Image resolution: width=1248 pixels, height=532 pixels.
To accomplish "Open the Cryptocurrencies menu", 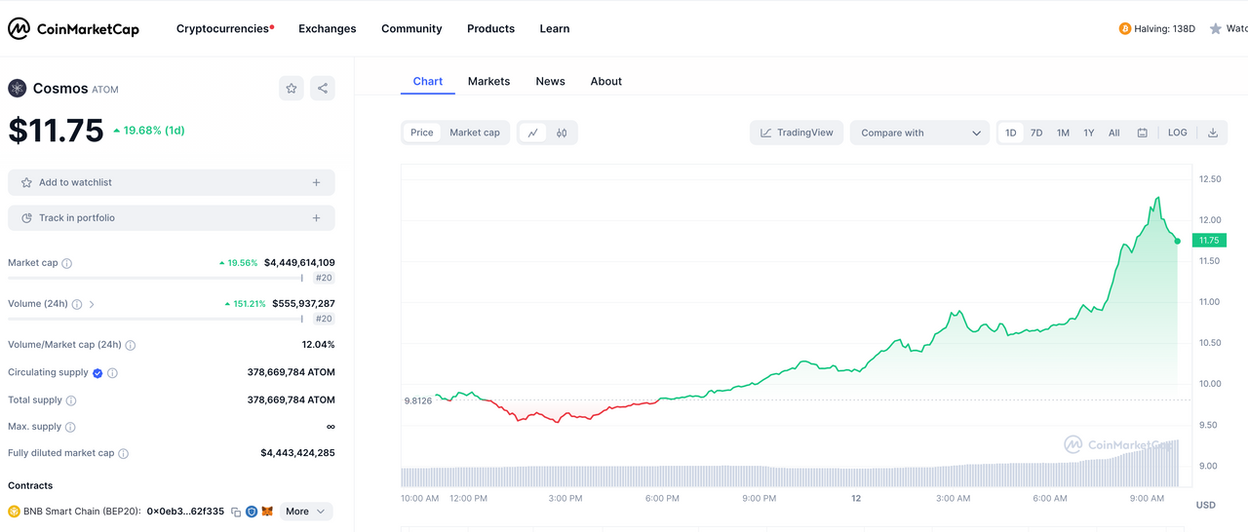I will 225,29.
